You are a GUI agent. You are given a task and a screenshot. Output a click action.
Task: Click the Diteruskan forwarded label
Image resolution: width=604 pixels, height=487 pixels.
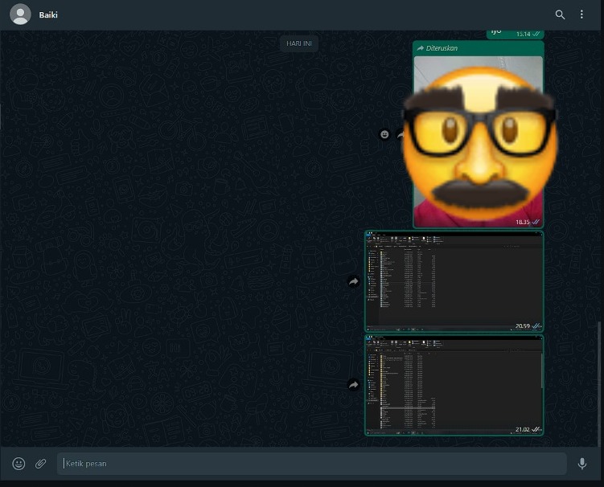[438, 48]
